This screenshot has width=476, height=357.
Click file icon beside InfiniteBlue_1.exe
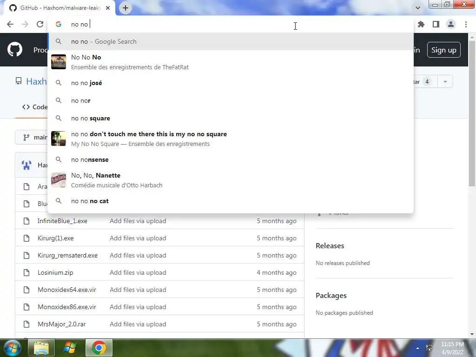(x=26, y=221)
